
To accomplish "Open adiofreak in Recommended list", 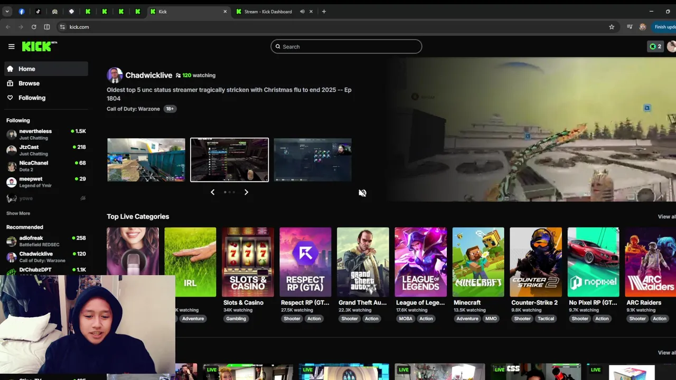I will point(46,241).
